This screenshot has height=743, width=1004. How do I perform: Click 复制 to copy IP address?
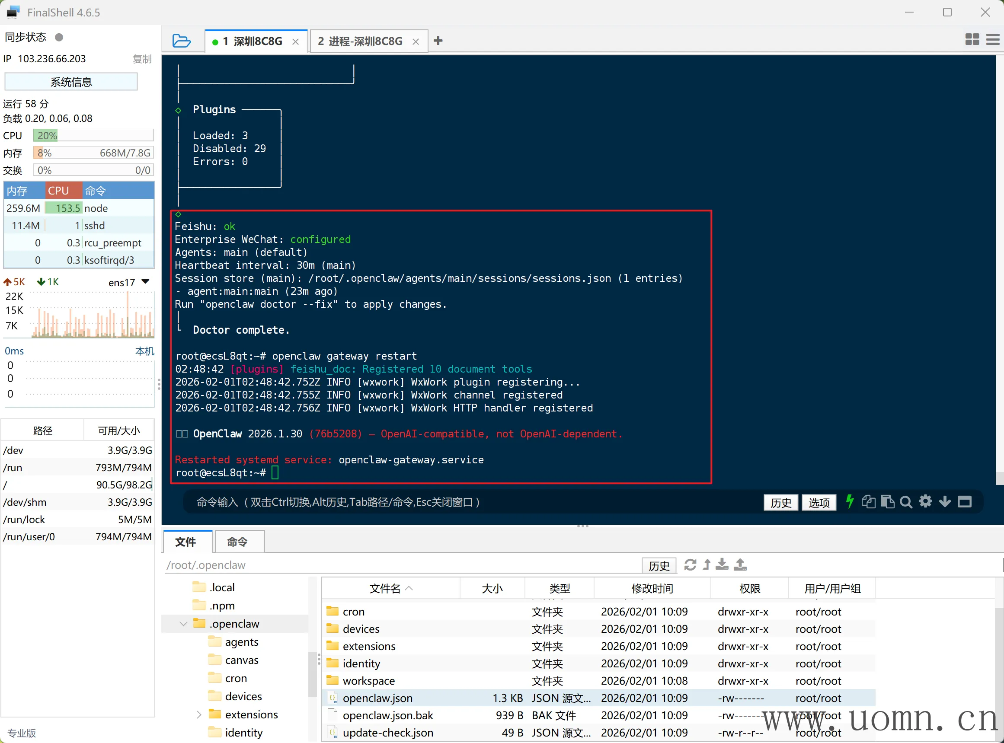click(x=142, y=59)
